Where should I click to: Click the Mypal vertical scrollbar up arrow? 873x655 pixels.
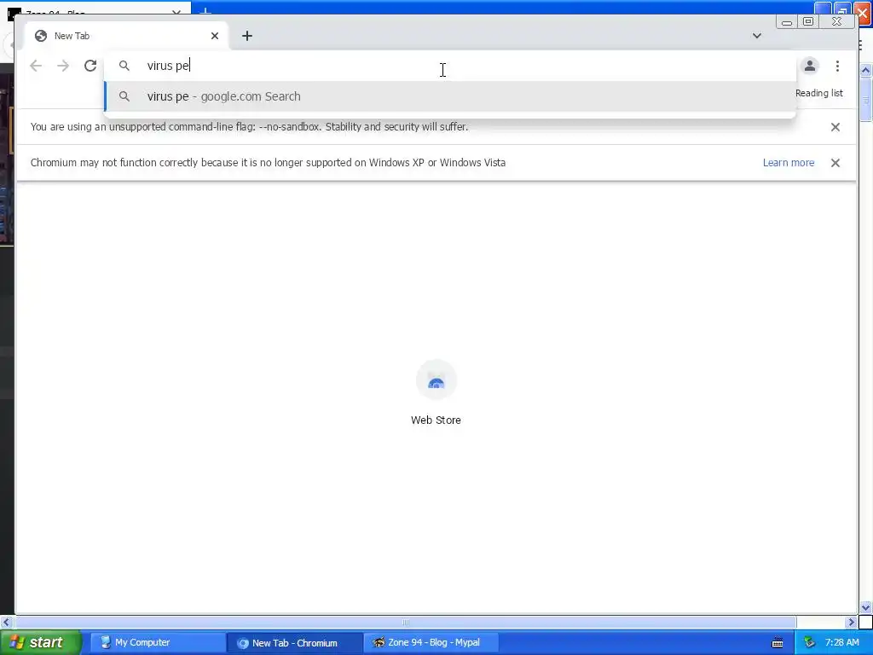(x=866, y=70)
